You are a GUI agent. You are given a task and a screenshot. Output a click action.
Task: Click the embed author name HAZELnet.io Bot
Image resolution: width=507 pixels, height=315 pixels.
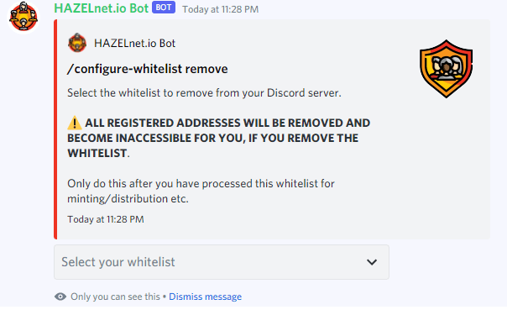[134, 43]
